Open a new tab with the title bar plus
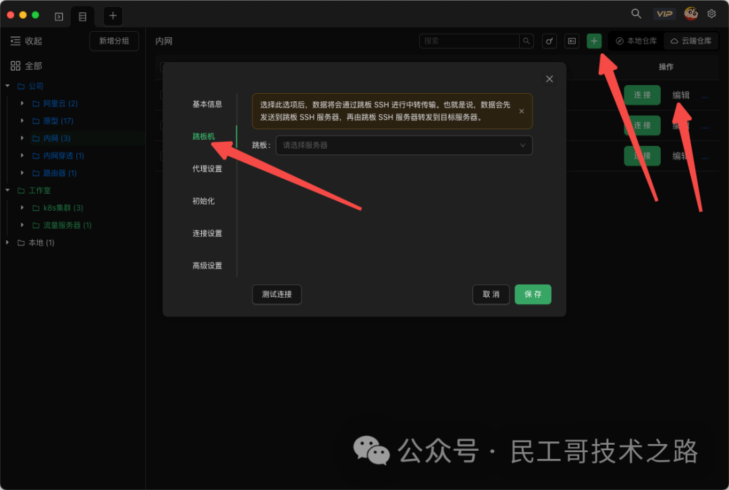This screenshot has height=490, width=729. click(x=112, y=16)
